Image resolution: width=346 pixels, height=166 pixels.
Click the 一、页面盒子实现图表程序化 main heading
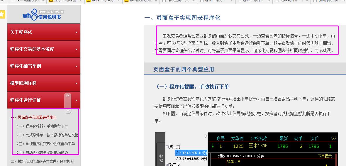(x=182, y=18)
